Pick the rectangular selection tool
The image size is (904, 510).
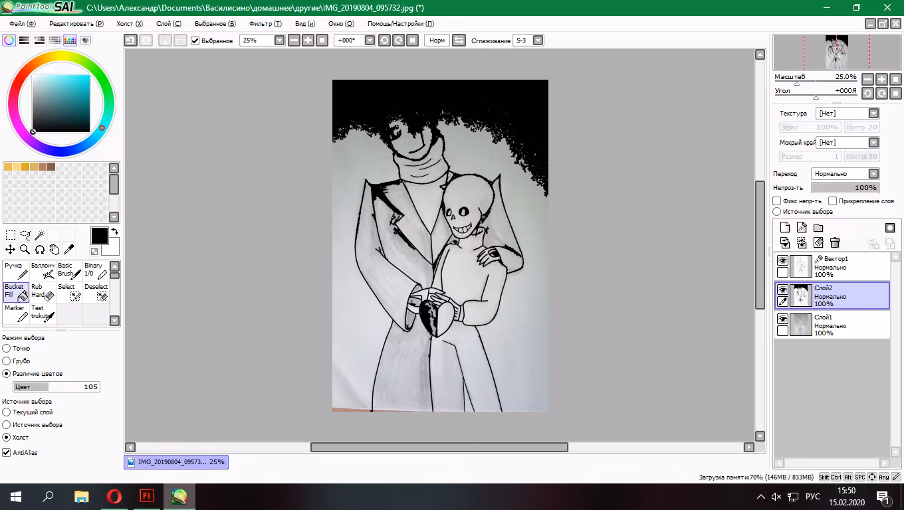[x=11, y=235]
